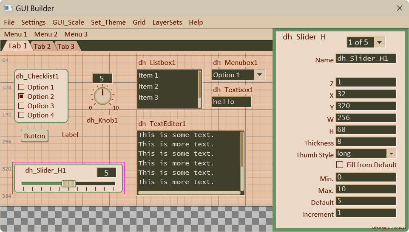The image size is (409, 232).
Task: Click the W property field showing 256
Action: coord(366,118)
